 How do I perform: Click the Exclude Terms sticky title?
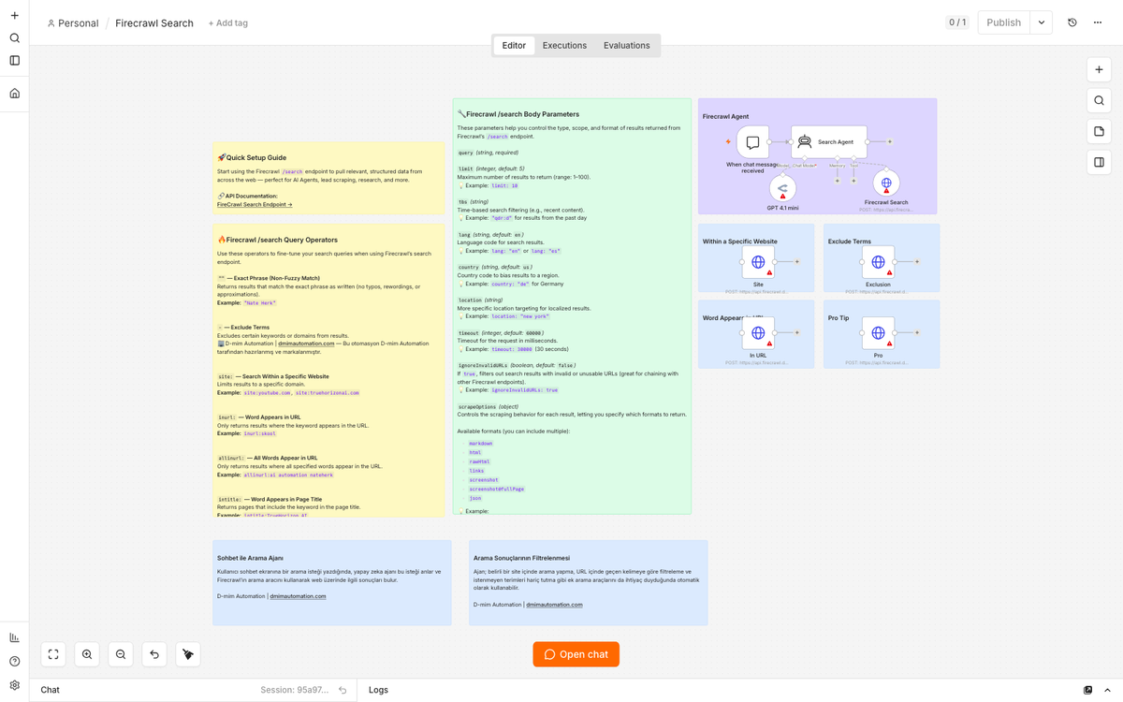(x=850, y=241)
